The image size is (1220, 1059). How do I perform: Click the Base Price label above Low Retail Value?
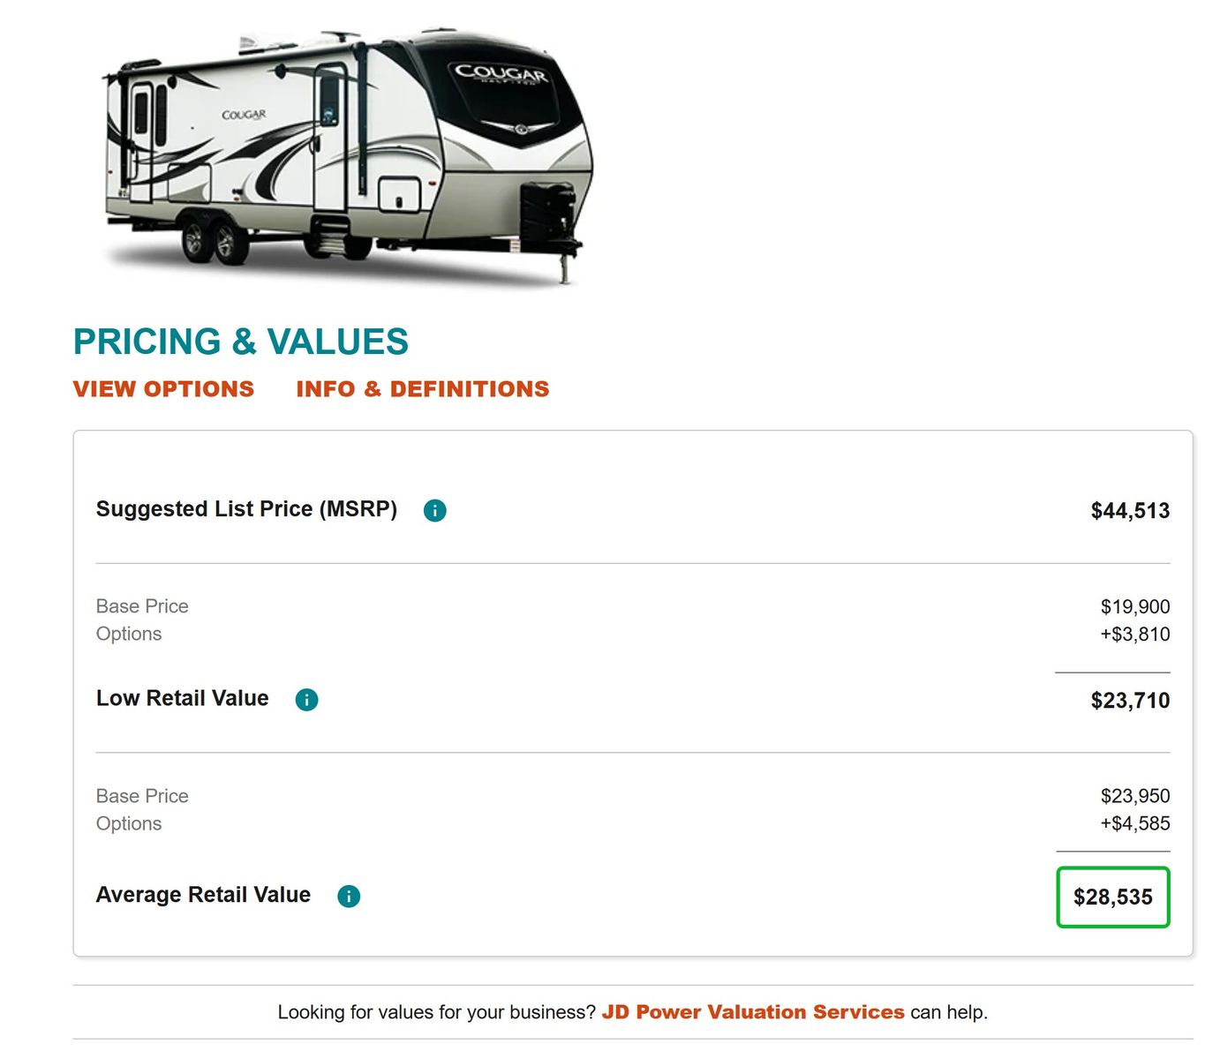pyautogui.click(x=142, y=606)
